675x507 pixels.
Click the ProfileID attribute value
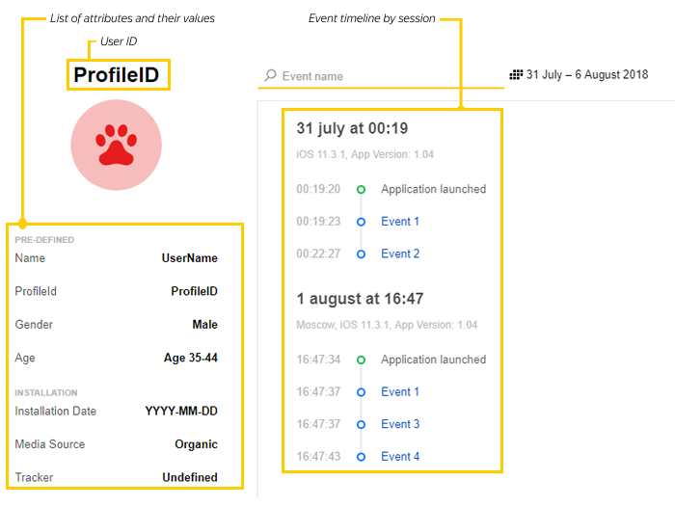click(194, 291)
